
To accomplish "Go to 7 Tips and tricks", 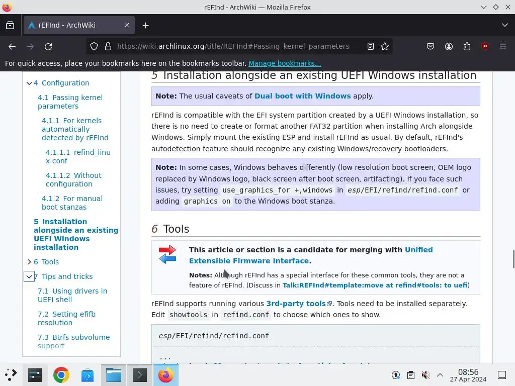I will pos(63,276).
